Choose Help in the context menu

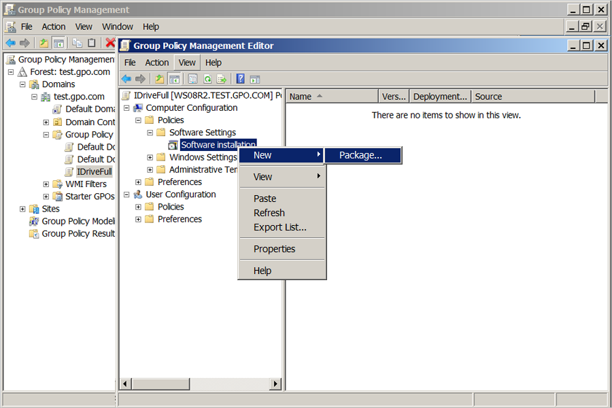[x=282, y=271]
